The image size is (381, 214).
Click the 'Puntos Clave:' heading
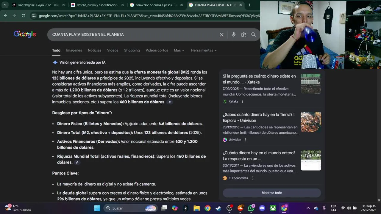coord(65,173)
